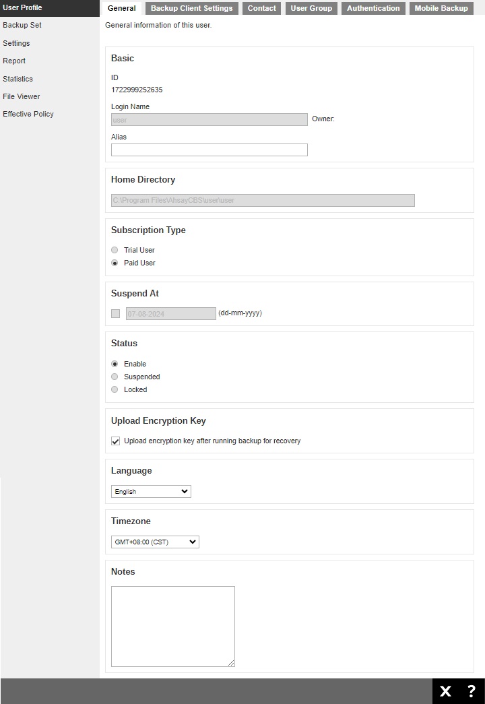Set user status to Suspended
Viewport: 485px width, 704px height.
pos(115,377)
